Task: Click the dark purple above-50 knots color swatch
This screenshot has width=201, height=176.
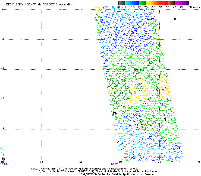Action: point(188,3)
